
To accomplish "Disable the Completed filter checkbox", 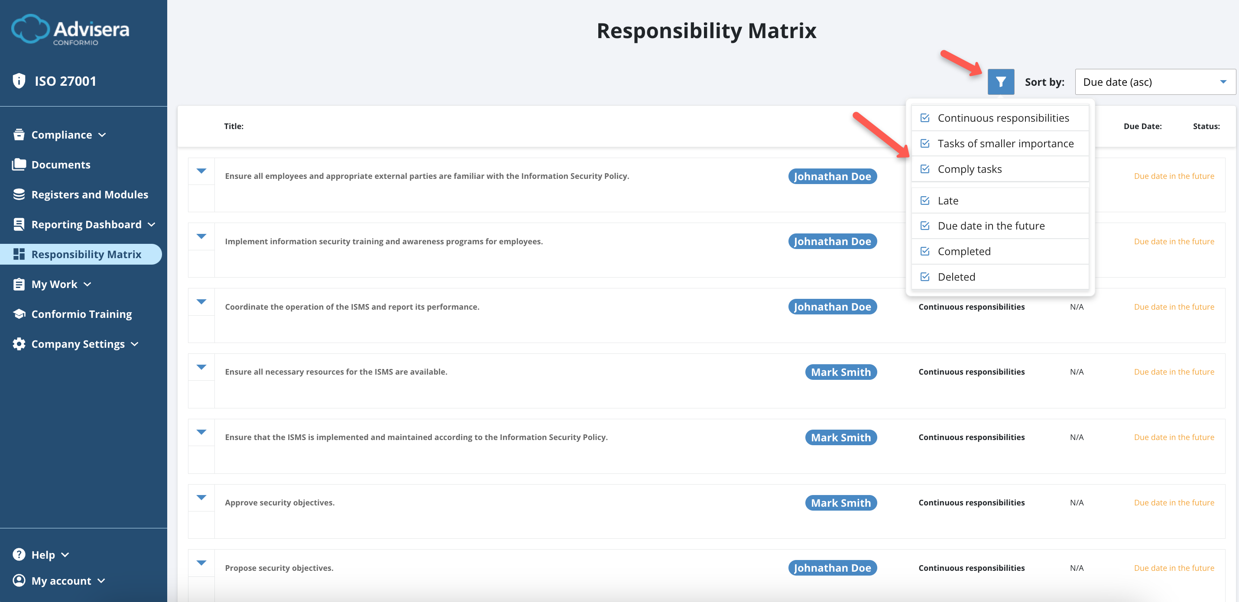I will [926, 250].
